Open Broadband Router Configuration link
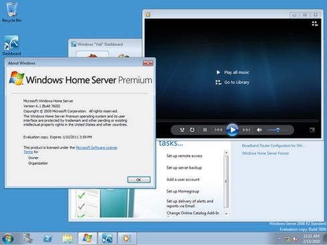 [274, 146]
